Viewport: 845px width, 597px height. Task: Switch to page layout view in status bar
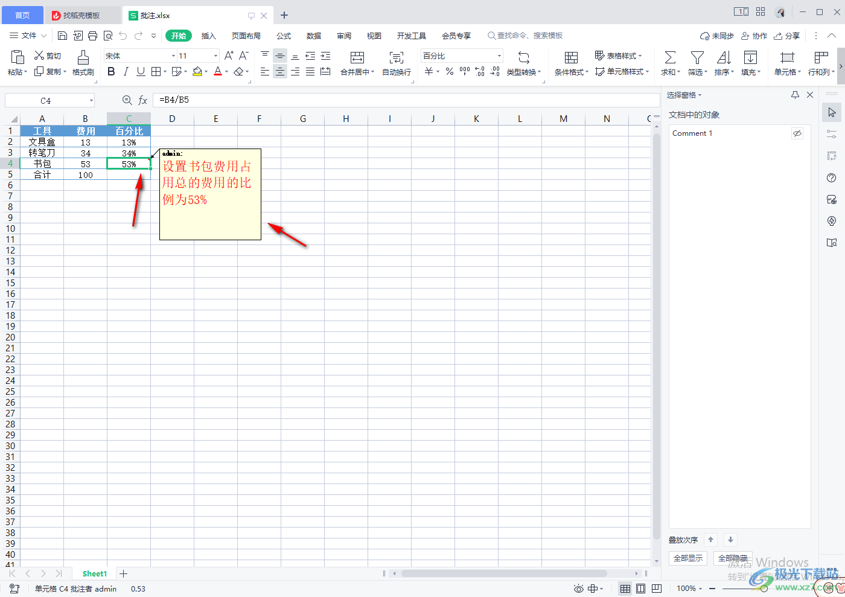pyautogui.click(x=641, y=589)
